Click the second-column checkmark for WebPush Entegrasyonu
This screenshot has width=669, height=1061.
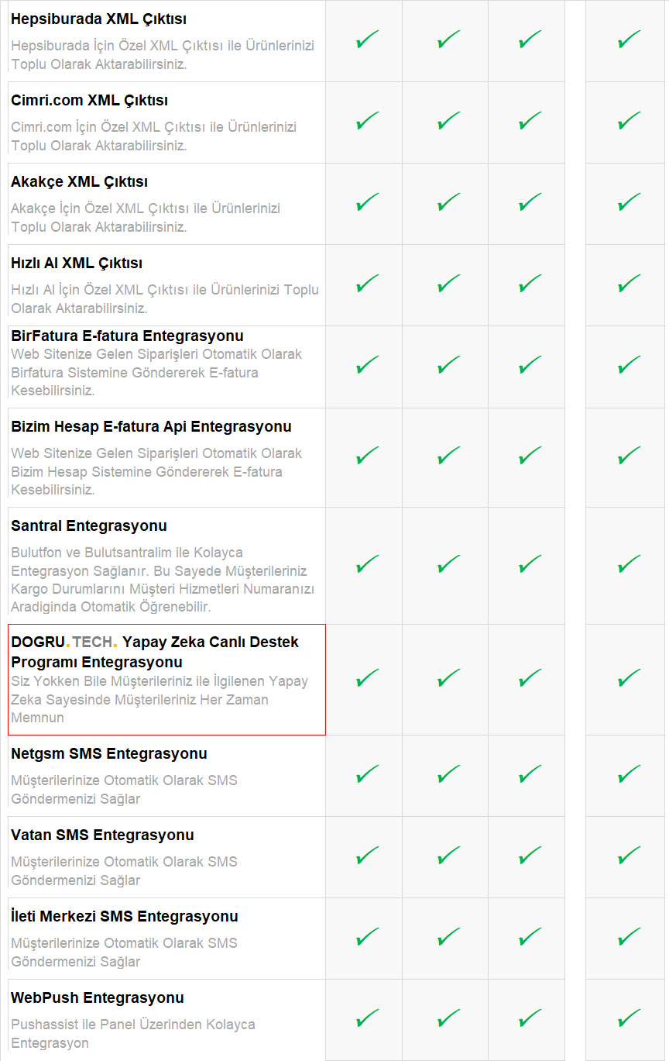tap(448, 1018)
